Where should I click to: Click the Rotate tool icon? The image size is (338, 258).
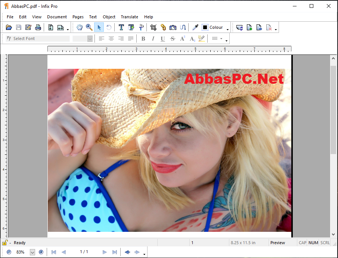click(109, 27)
